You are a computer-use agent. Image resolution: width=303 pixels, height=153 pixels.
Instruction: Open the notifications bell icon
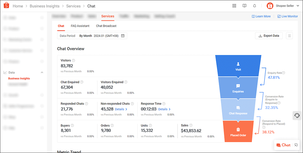[255, 6]
